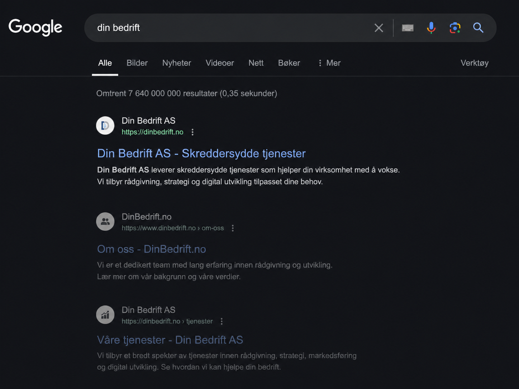Image resolution: width=519 pixels, height=389 pixels.
Task: Start voice search with the microphone
Action: point(431,28)
